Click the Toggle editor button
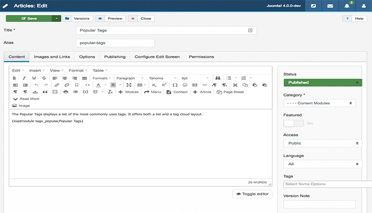The image size is (372, 213). (252, 194)
